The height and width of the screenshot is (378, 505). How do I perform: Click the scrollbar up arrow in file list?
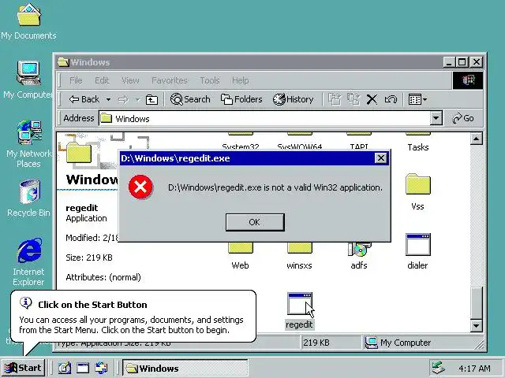pyautogui.click(x=476, y=139)
